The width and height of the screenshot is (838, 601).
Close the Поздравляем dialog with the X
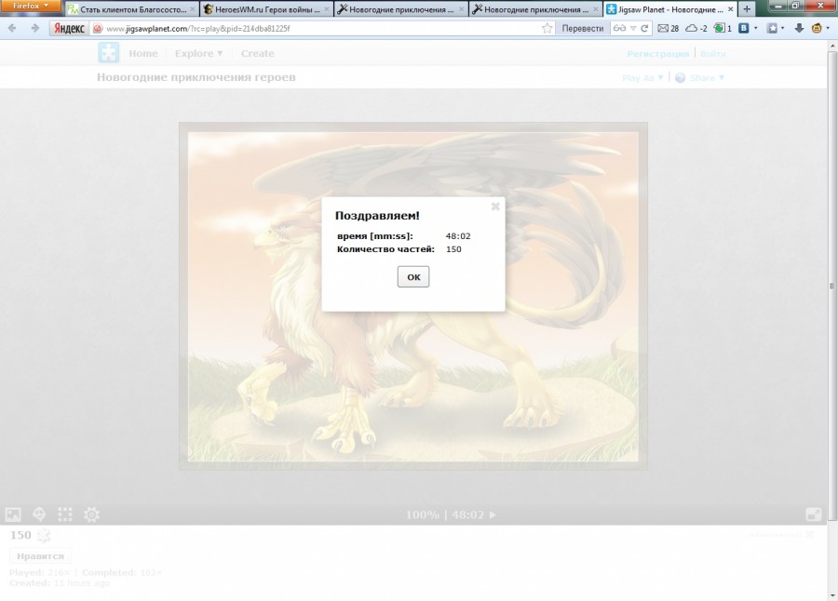click(x=495, y=206)
